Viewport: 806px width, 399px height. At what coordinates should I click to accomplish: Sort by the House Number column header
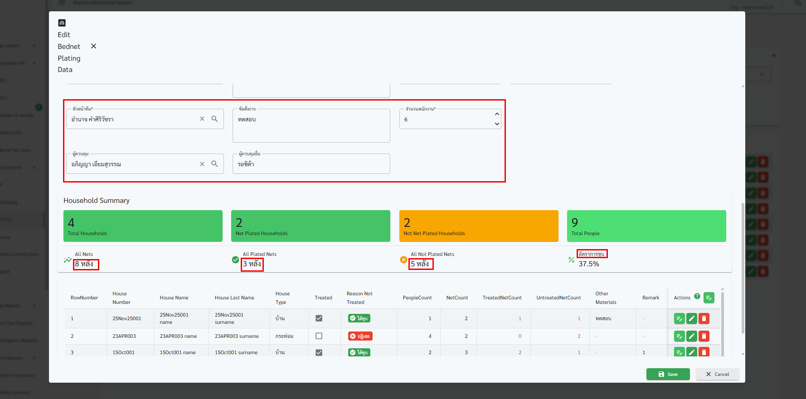pyautogui.click(x=121, y=298)
